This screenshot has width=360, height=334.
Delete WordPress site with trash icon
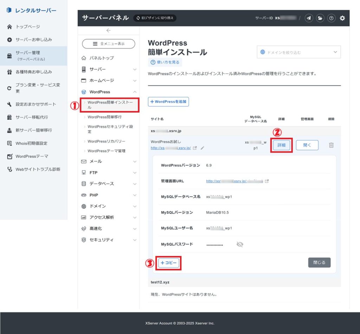[331, 145]
